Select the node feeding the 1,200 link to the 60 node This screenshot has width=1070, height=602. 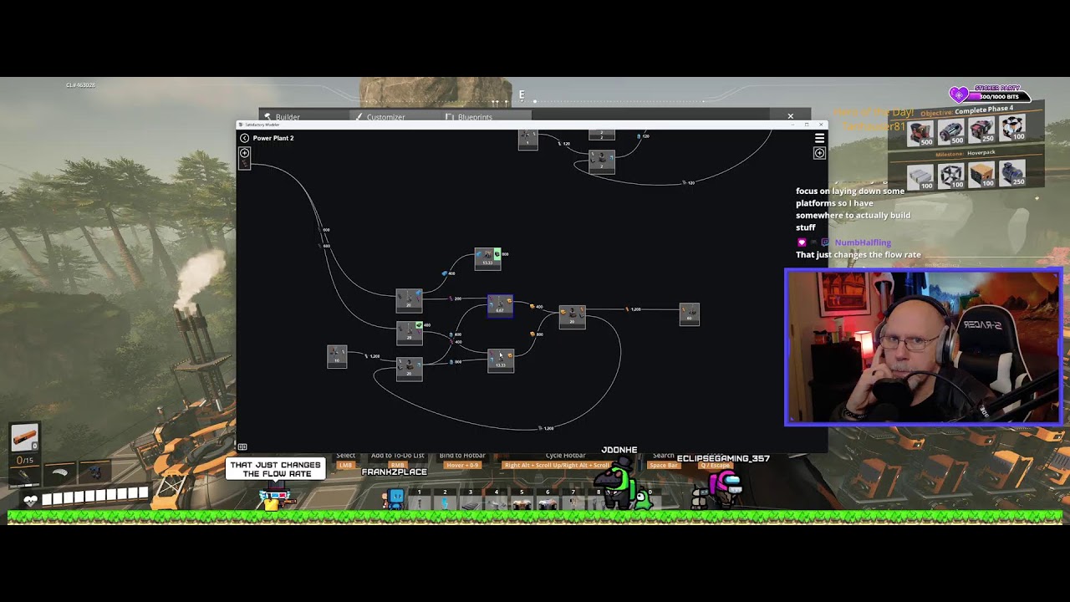pyautogui.click(x=573, y=318)
